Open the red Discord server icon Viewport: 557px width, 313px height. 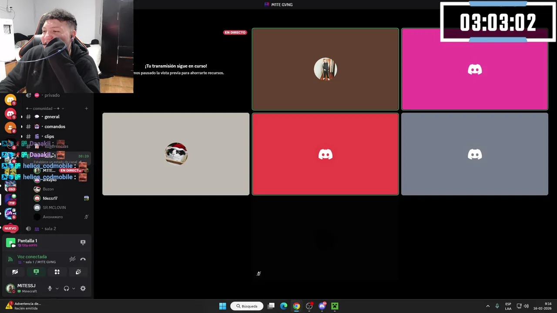pyautogui.click(x=10, y=114)
